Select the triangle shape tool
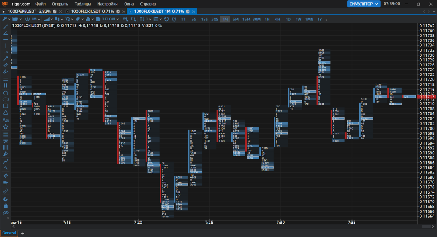The height and width of the screenshot is (237, 437). (6, 113)
